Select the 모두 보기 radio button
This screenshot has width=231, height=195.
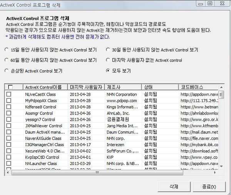(x=108, y=71)
